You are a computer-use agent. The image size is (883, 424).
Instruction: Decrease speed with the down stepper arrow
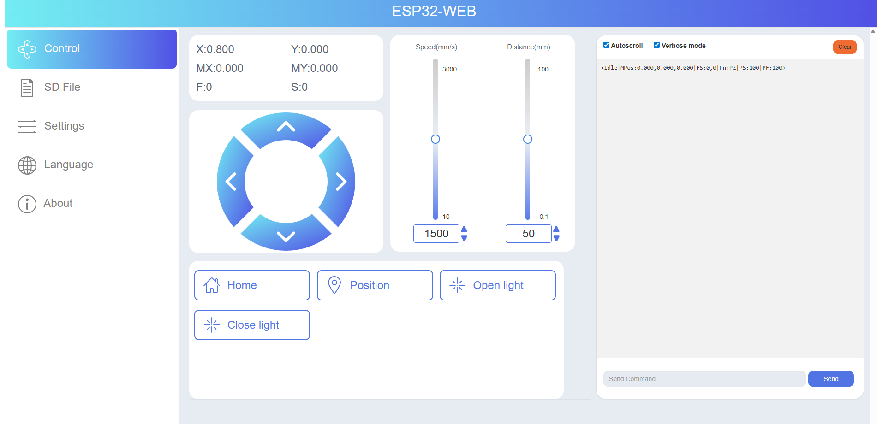tap(464, 238)
